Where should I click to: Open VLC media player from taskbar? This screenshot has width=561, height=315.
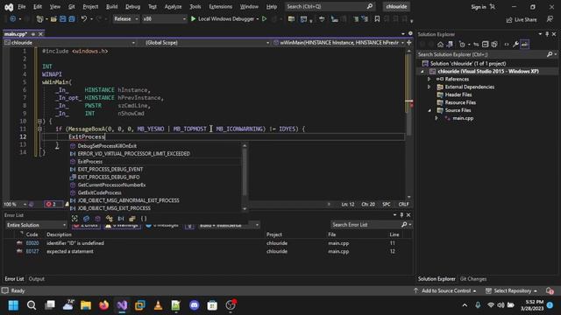[158, 305]
